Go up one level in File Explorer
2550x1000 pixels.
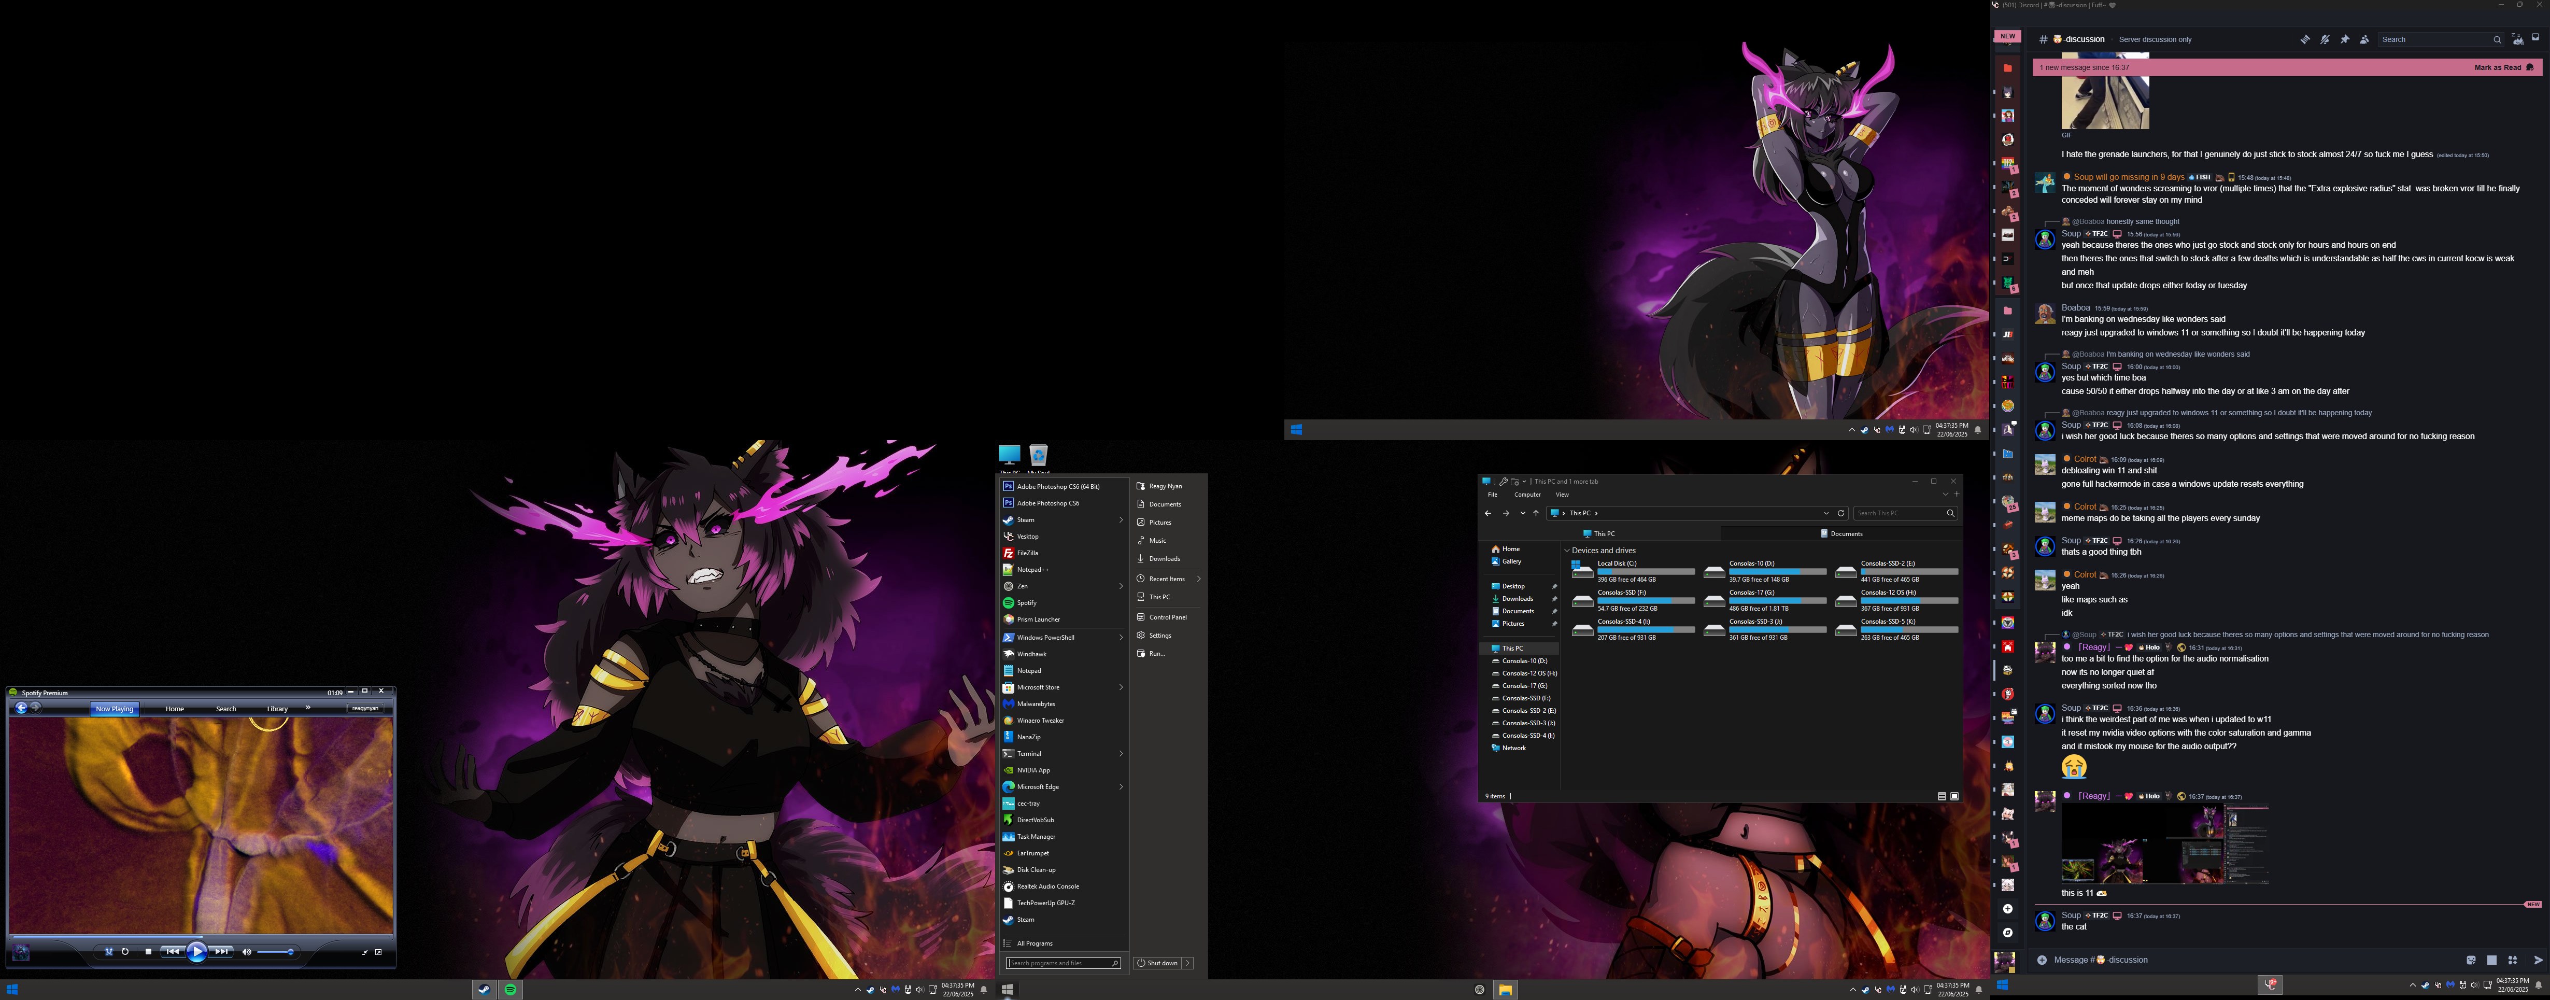(x=1536, y=513)
